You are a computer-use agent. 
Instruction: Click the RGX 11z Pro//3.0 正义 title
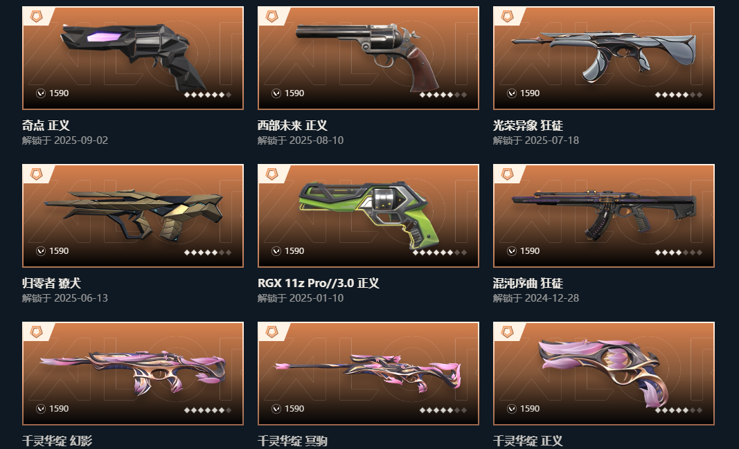(318, 284)
